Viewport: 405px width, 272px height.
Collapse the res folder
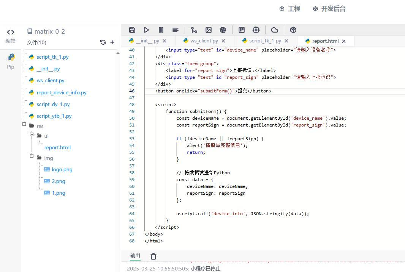click(x=24, y=124)
